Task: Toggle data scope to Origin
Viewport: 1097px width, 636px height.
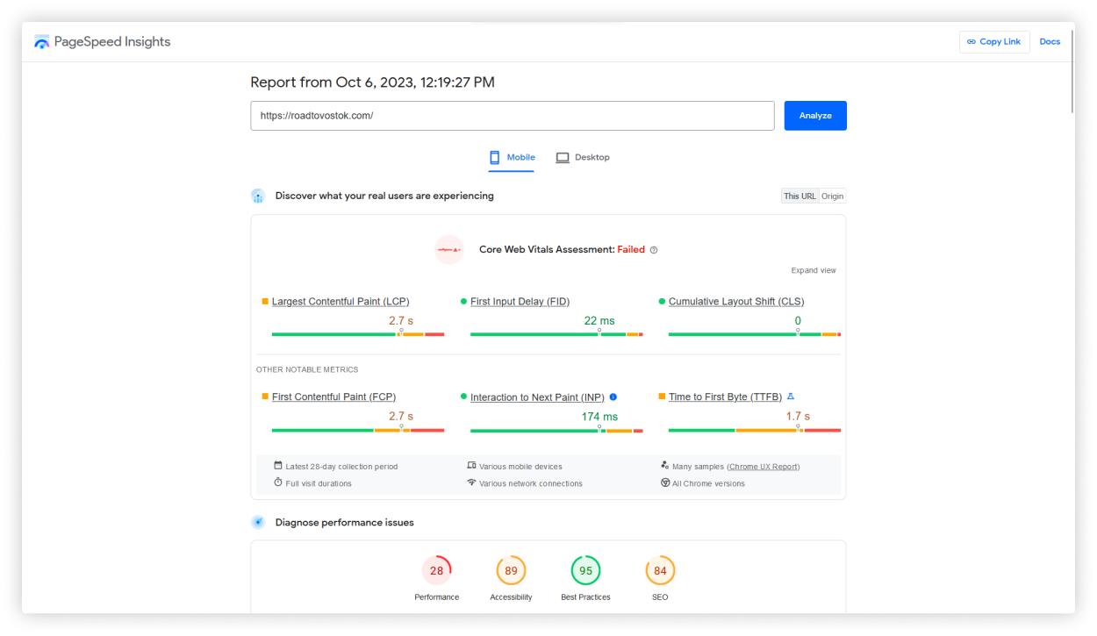Action: click(832, 197)
